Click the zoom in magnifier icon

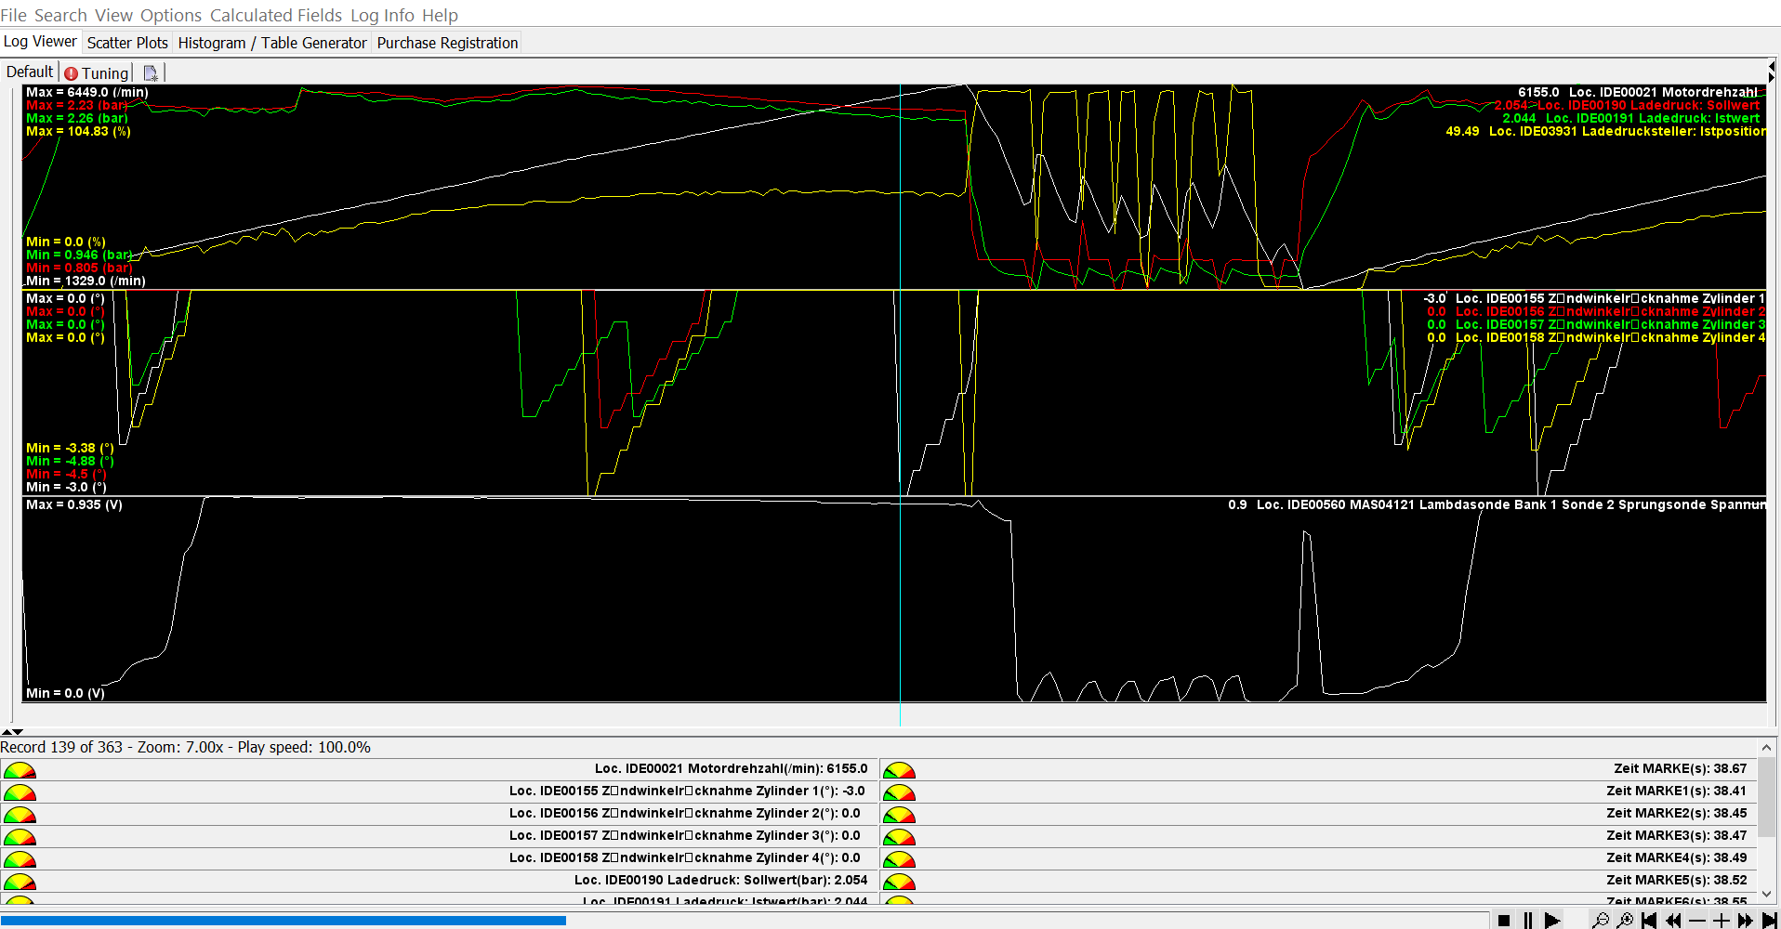coord(1625,921)
